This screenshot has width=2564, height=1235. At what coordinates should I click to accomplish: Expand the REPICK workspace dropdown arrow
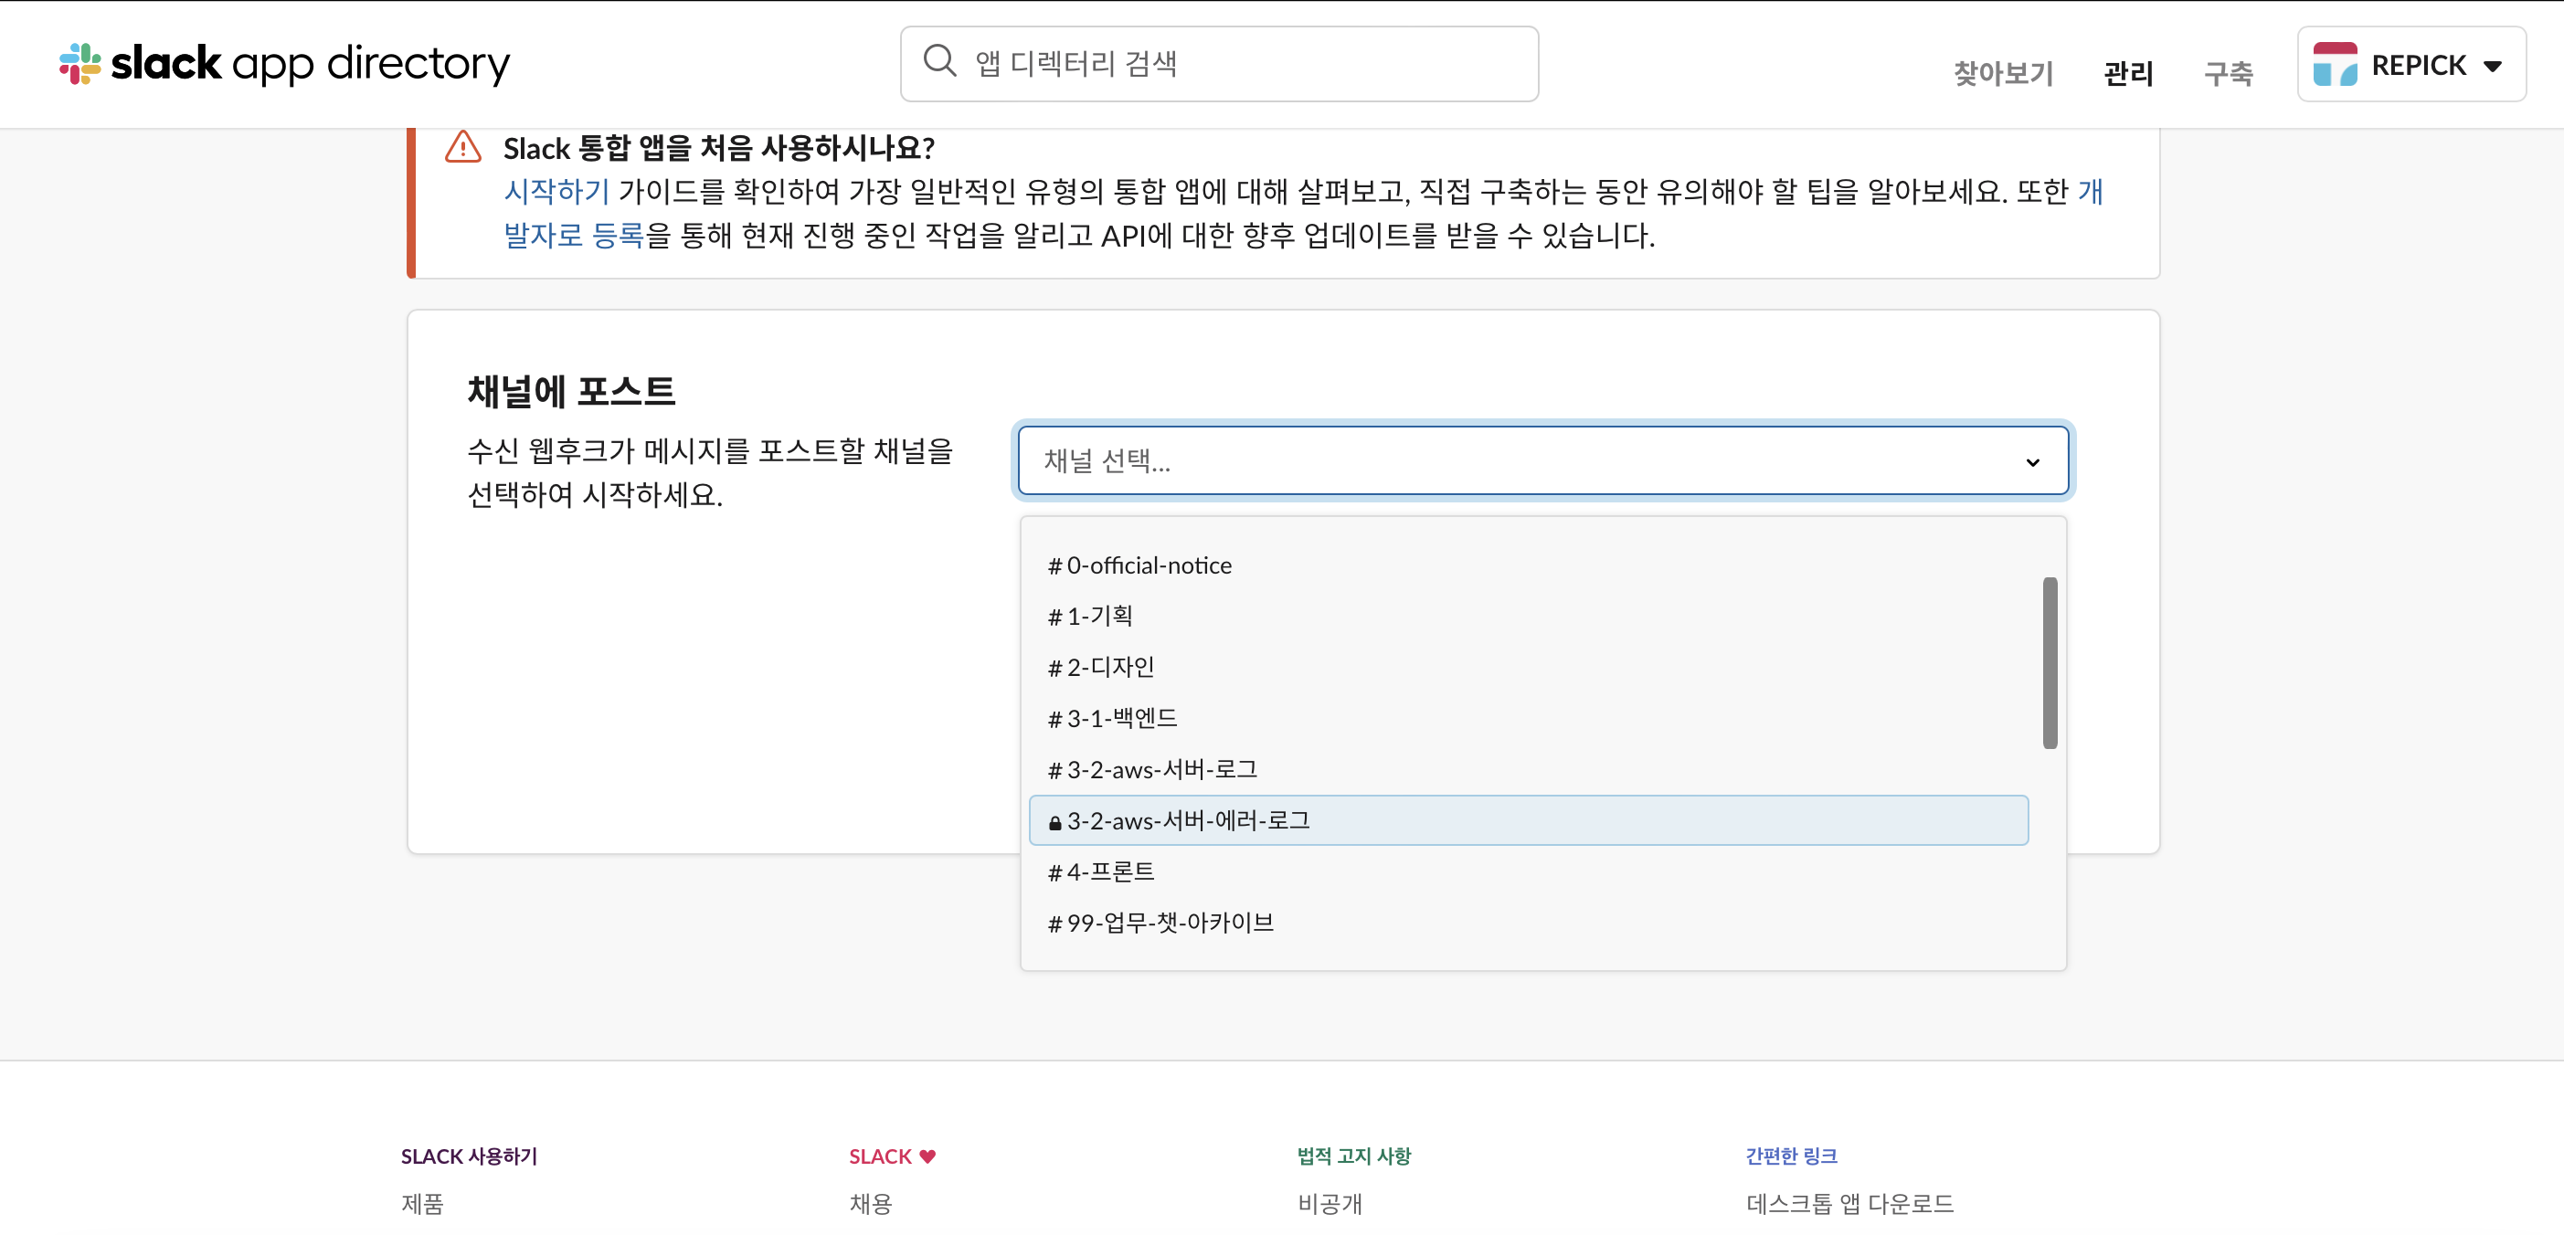[x=2493, y=66]
